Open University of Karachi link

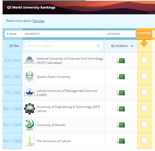[x=51, y=125]
